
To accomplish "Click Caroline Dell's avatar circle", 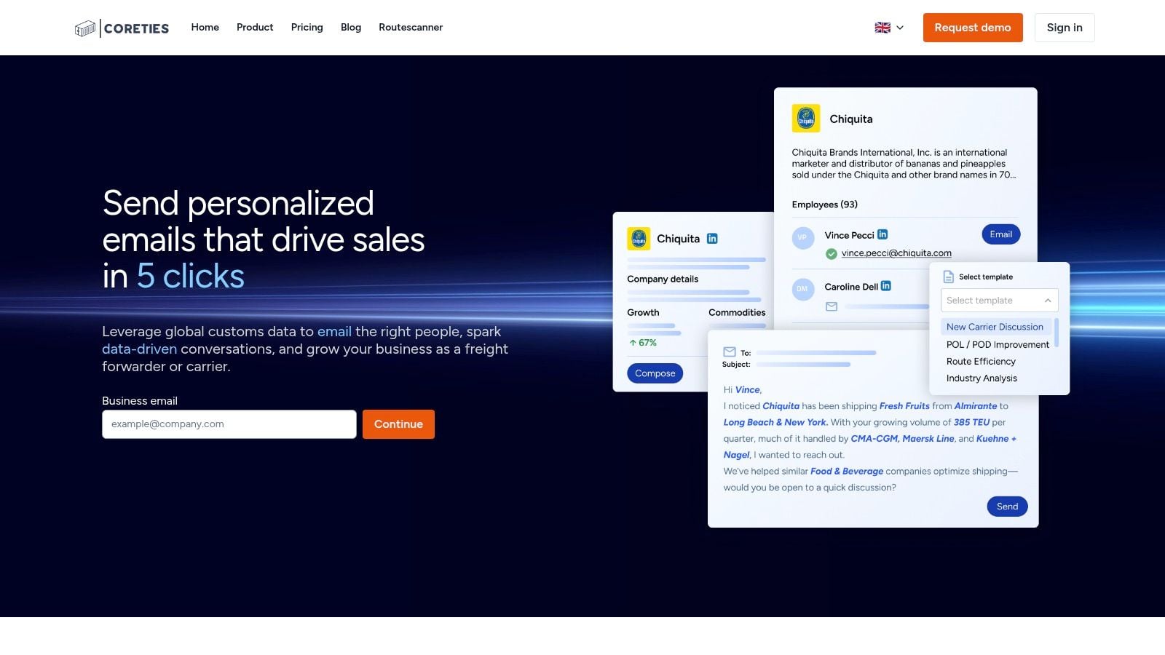I will 803,289.
